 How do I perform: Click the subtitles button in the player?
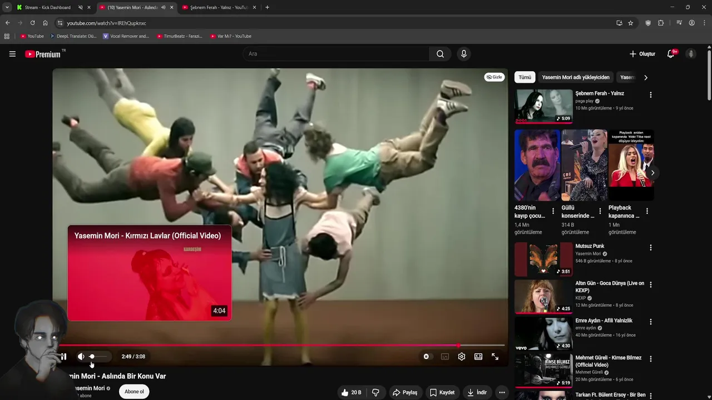tap(445, 357)
